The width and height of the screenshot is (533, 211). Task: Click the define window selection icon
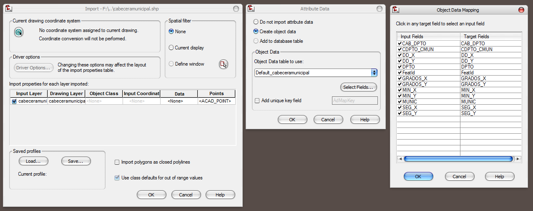(224, 64)
